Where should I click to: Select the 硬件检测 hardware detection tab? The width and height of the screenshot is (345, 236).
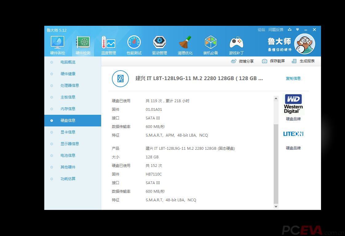[83, 45]
